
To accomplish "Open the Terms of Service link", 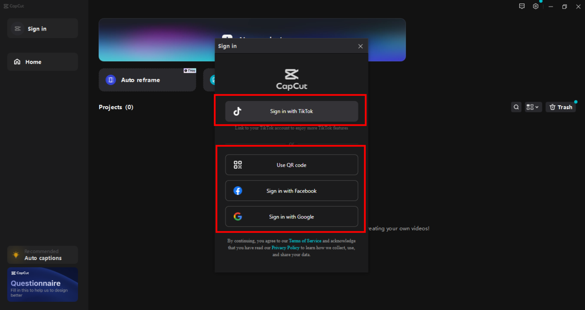I will coord(305,241).
